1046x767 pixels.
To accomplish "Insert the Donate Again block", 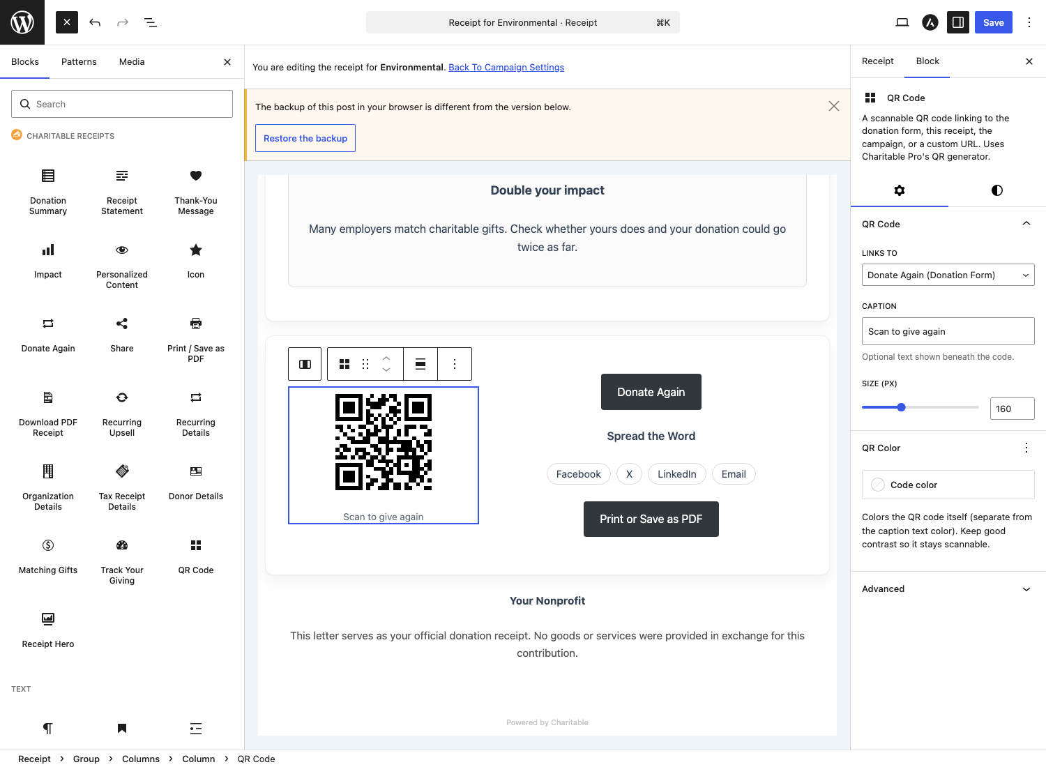I will click(x=48, y=335).
